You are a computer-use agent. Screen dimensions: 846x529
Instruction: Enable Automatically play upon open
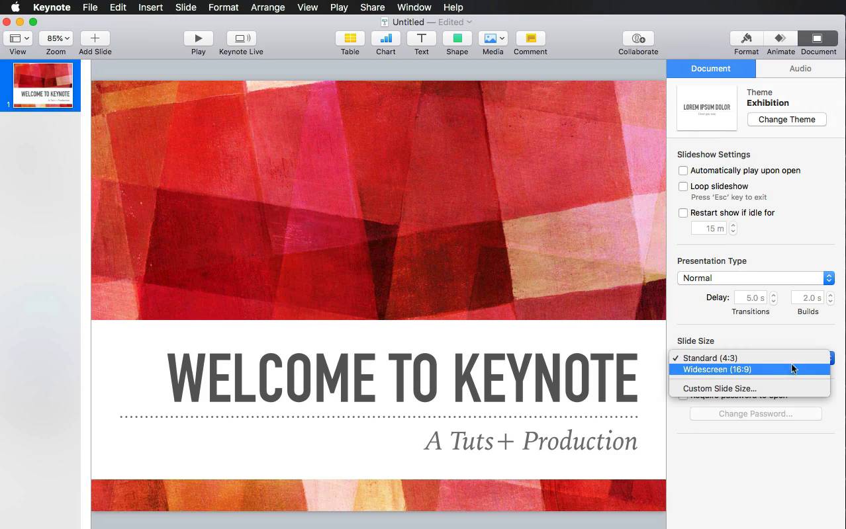point(683,171)
